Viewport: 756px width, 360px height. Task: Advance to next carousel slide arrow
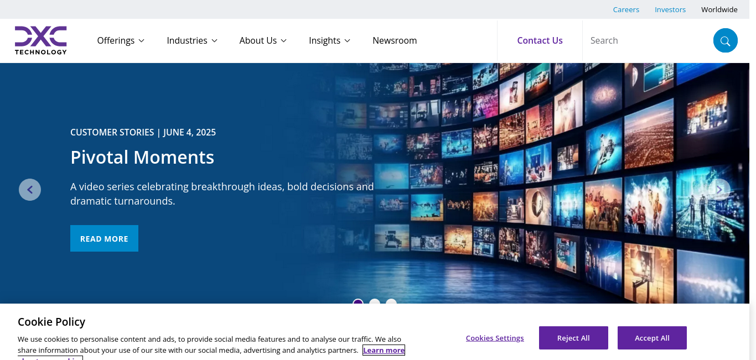(719, 190)
